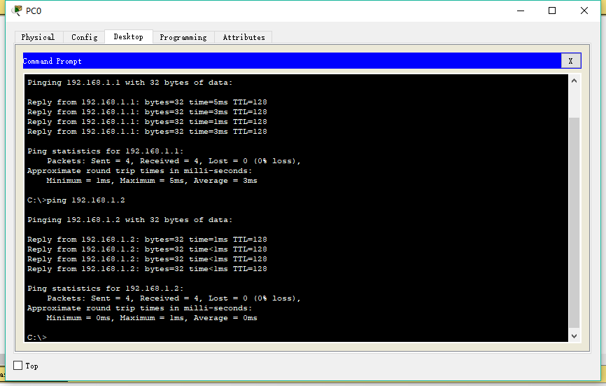This screenshot has height=386, width=606.
Task: Click the PC0 window title icon
Action: coord(17,11)
